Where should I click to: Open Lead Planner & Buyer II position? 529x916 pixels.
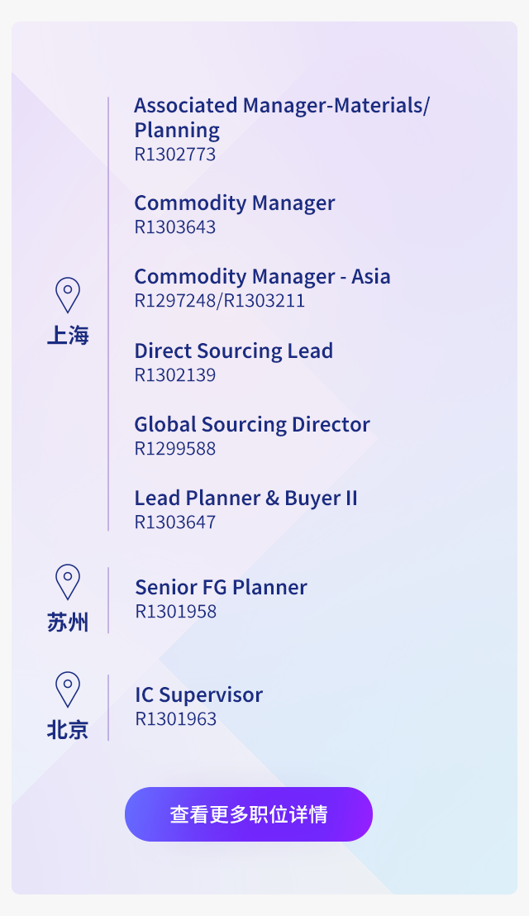pos(245,499)
